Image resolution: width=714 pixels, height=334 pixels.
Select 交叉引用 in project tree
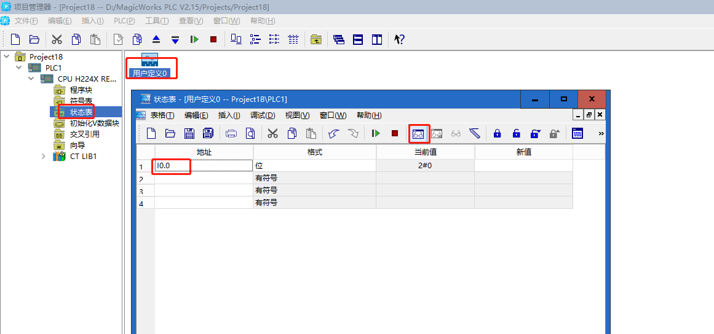[85, 134]
